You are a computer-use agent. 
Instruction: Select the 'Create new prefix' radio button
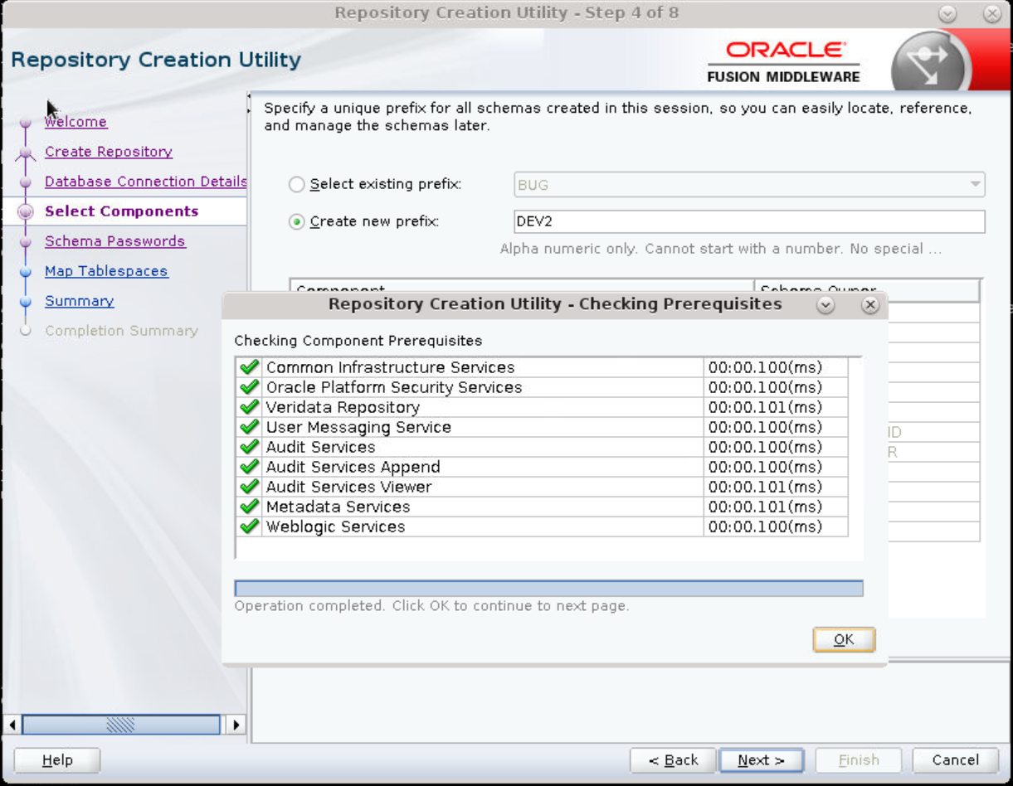pos(297,221)
